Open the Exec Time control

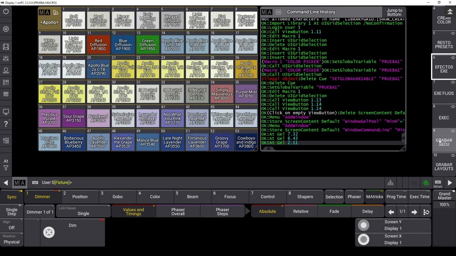[x=420, y=197]
